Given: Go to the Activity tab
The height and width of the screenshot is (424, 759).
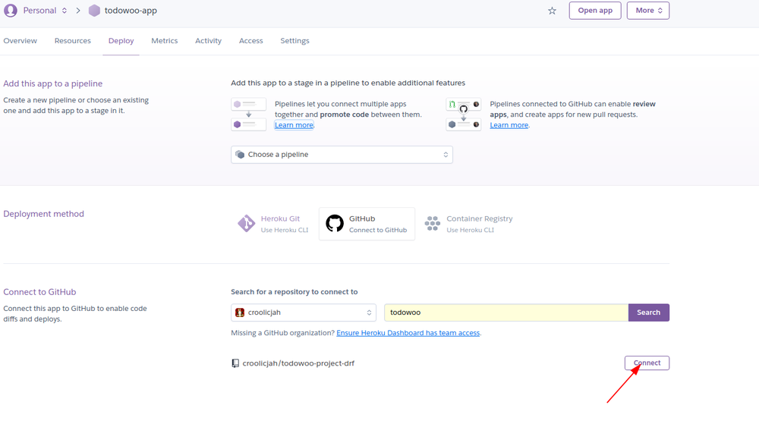Looking at the screenshot, I should pyautogui.click(x=208, y=41).
